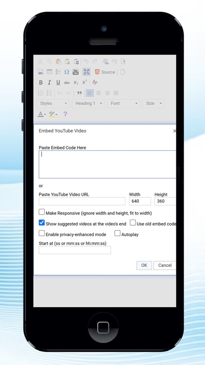Click the Width field showing 640
205x365 pixels.
tap(140, 201)
